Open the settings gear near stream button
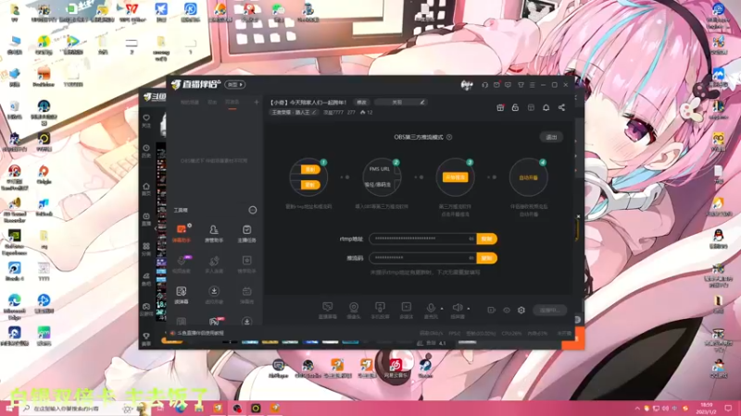Image resolution: width=741 pixels, height=416 pixels. coord(521,310)
